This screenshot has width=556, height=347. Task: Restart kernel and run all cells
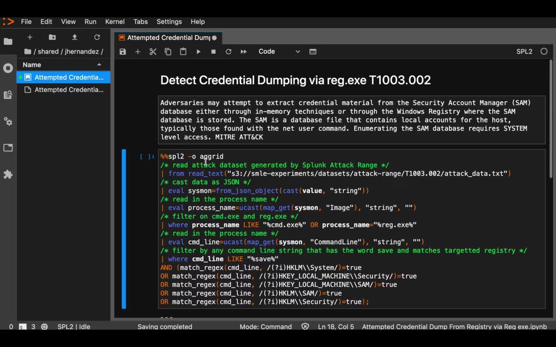tap(244, 52)
